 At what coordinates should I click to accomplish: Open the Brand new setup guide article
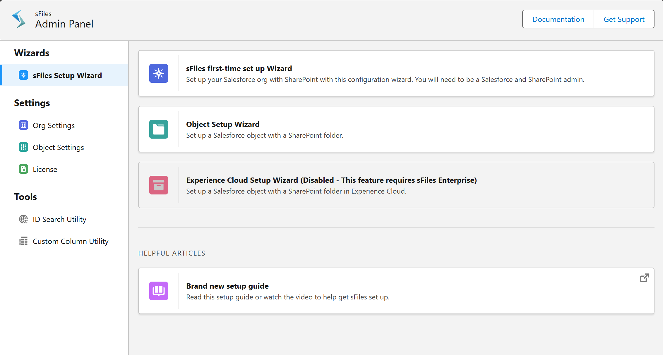coord(396,291)
